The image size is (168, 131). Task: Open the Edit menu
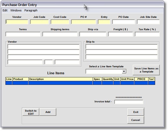click(5, 10)
